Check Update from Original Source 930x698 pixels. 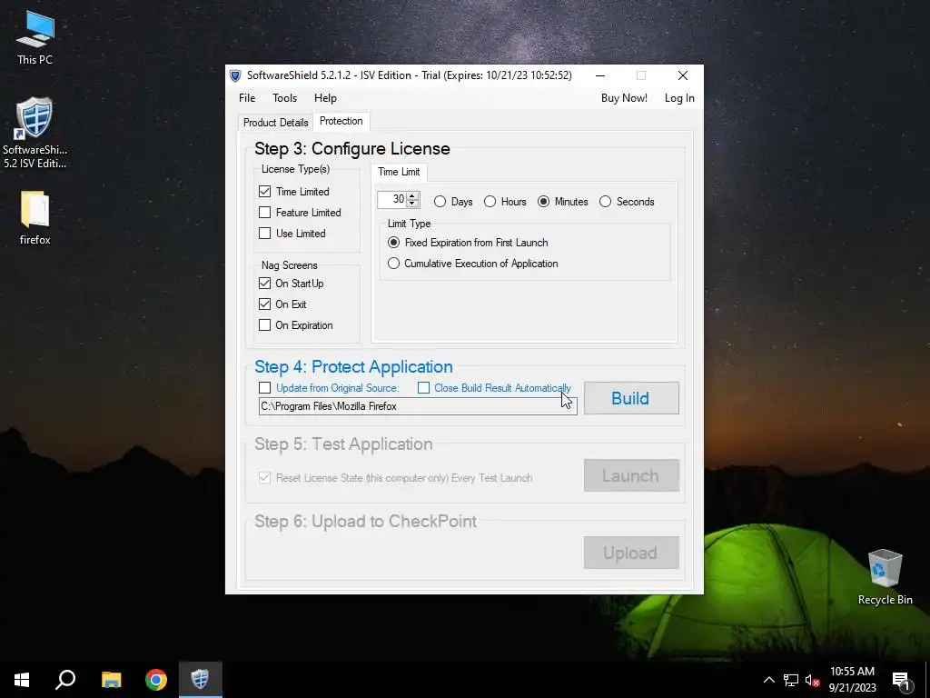[264, 388]
